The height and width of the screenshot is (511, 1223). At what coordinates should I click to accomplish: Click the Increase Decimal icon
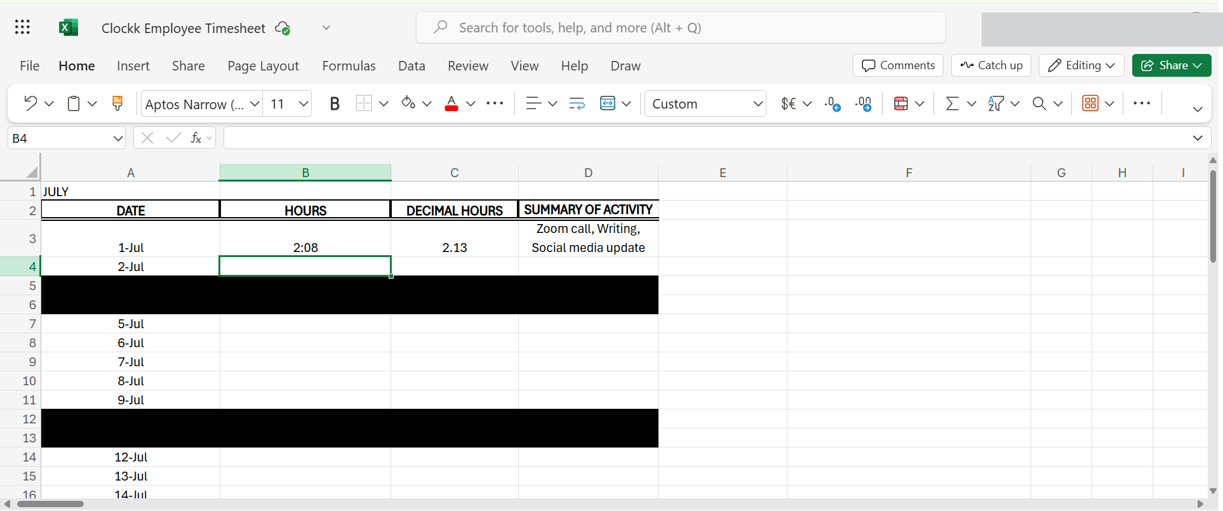pos(864,103)
